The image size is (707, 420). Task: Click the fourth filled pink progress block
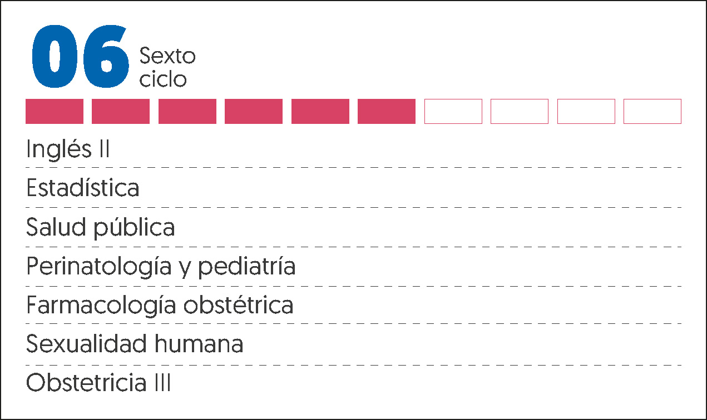254,111
